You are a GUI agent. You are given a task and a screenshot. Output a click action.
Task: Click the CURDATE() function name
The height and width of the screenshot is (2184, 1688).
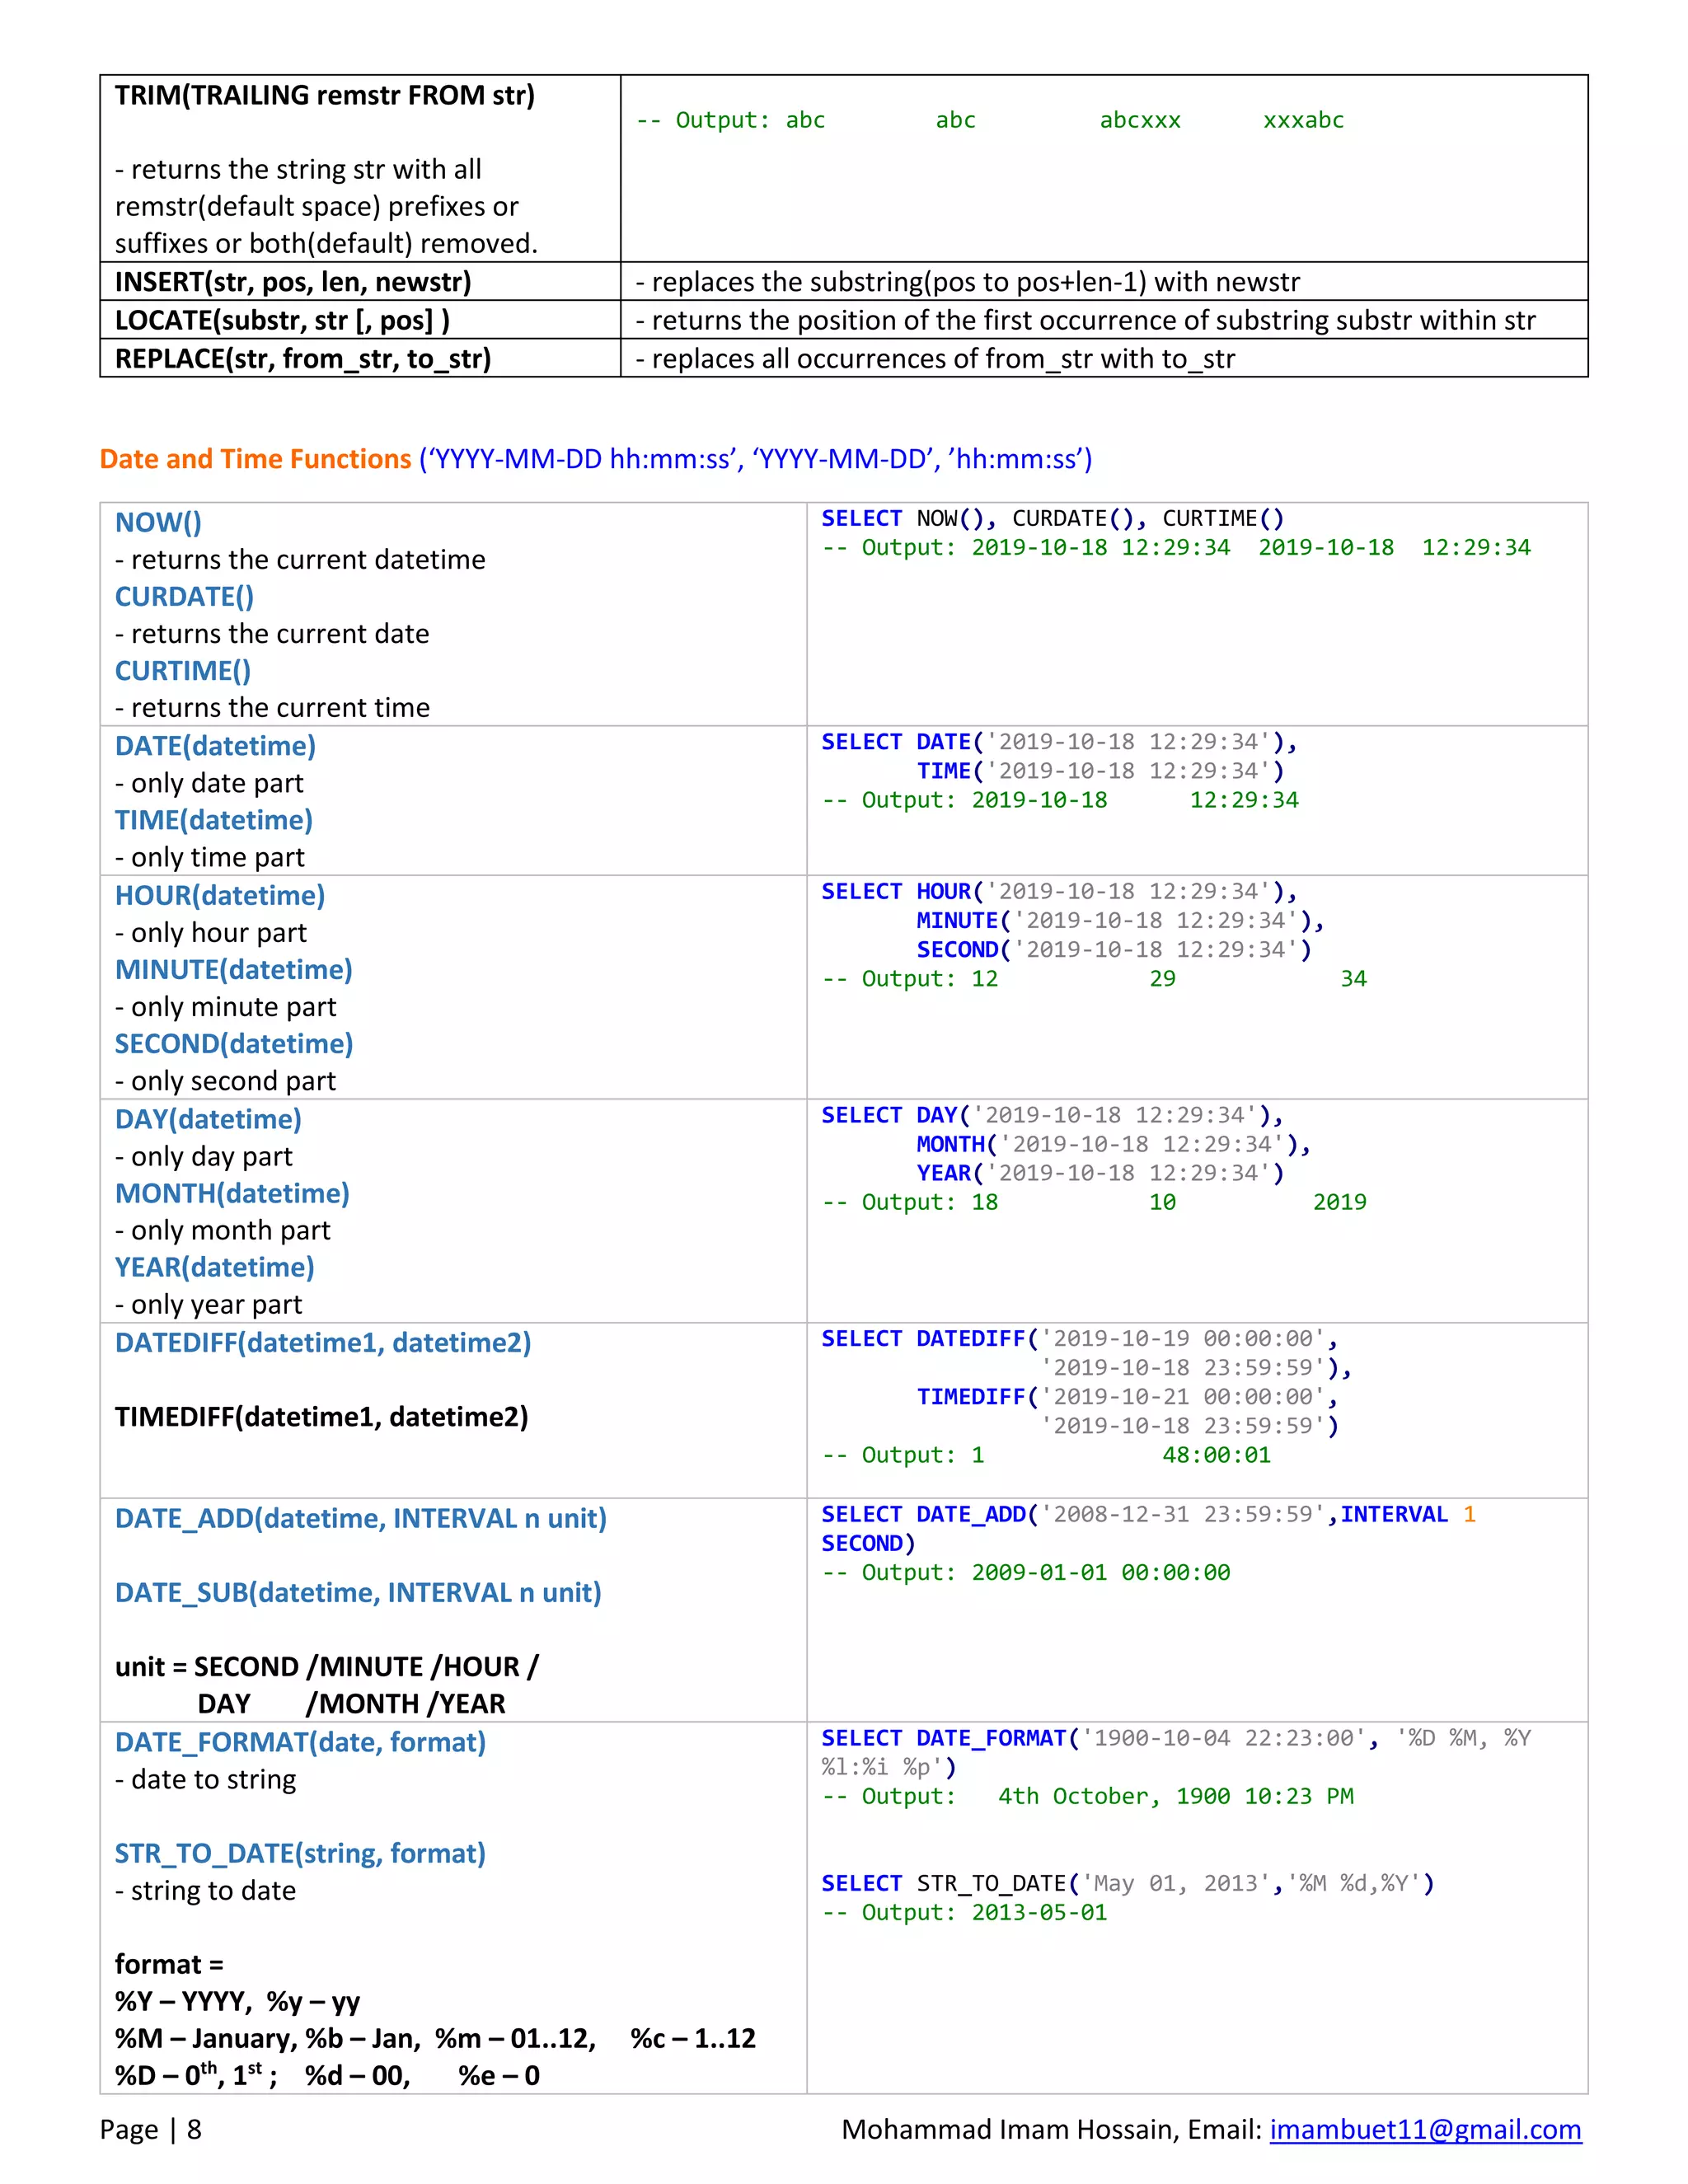(184, 596)
